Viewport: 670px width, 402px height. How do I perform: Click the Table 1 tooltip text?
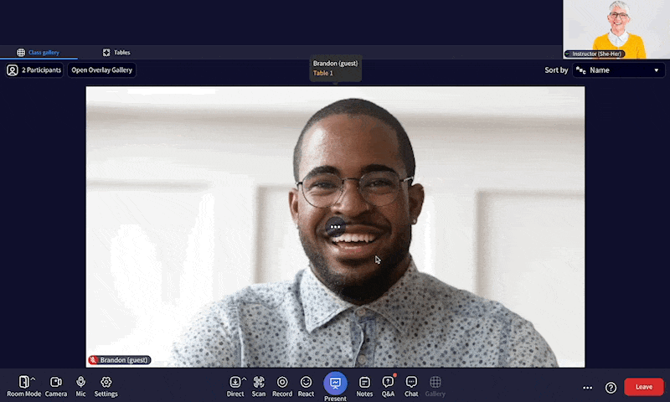323,73
